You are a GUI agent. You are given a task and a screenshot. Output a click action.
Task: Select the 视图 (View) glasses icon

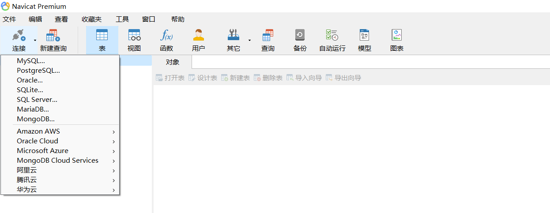click(134, 35)
